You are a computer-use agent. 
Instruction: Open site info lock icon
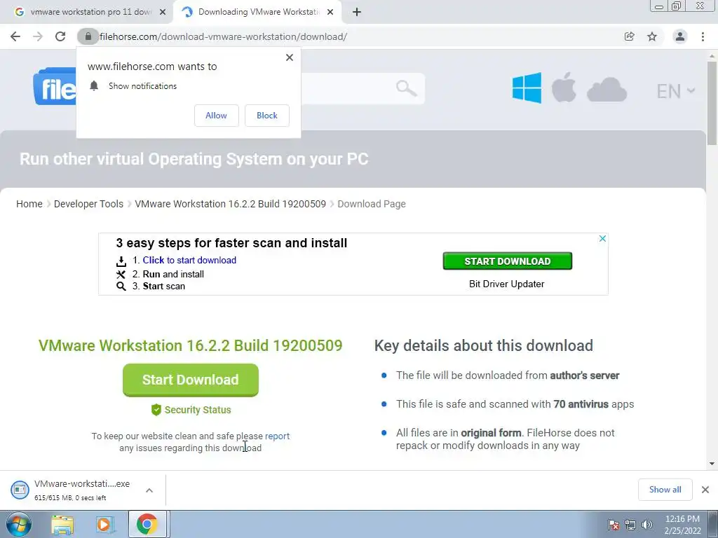88,36
